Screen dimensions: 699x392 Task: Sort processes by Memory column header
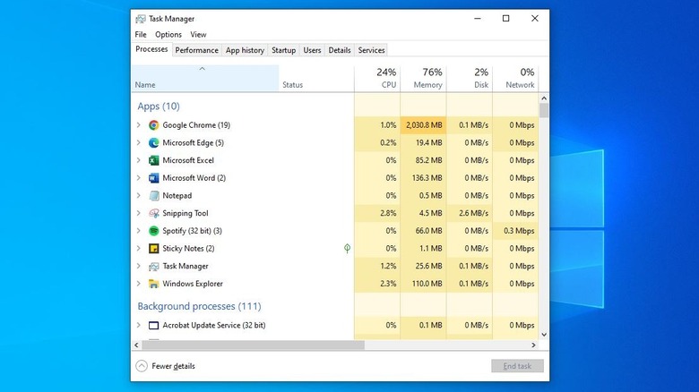[423, 79]
